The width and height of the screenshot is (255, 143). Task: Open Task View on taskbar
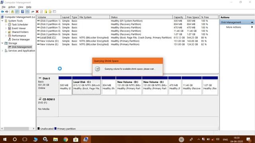click(x=25, y=139)
